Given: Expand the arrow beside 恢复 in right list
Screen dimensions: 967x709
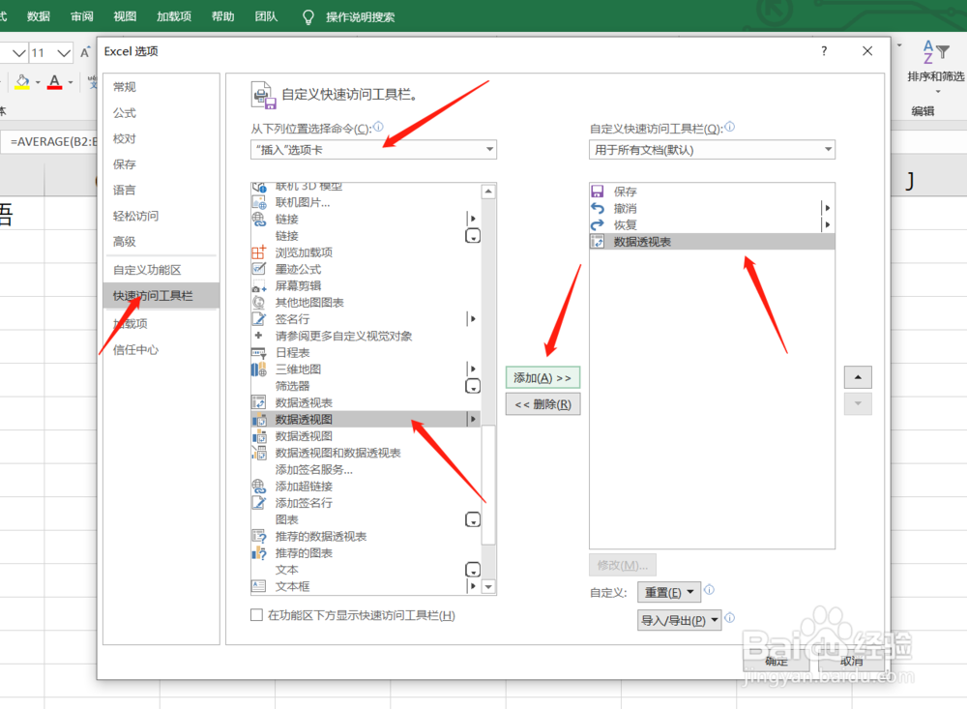Looking at the screenshot, I should click(828, 224).
